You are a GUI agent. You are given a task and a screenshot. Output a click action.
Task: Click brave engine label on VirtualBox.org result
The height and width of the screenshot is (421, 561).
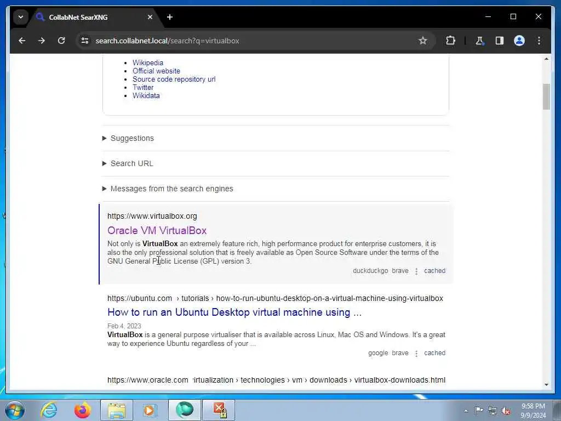[400, 271]
